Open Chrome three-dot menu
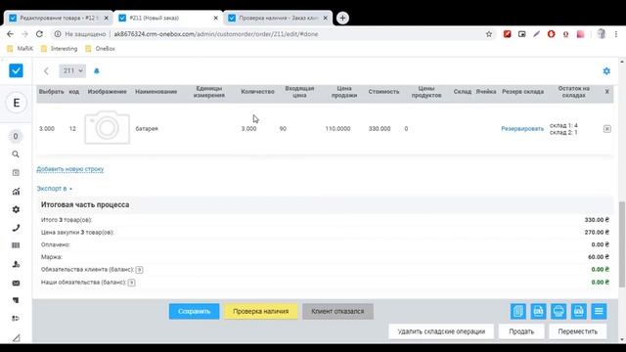 (616, 34)
